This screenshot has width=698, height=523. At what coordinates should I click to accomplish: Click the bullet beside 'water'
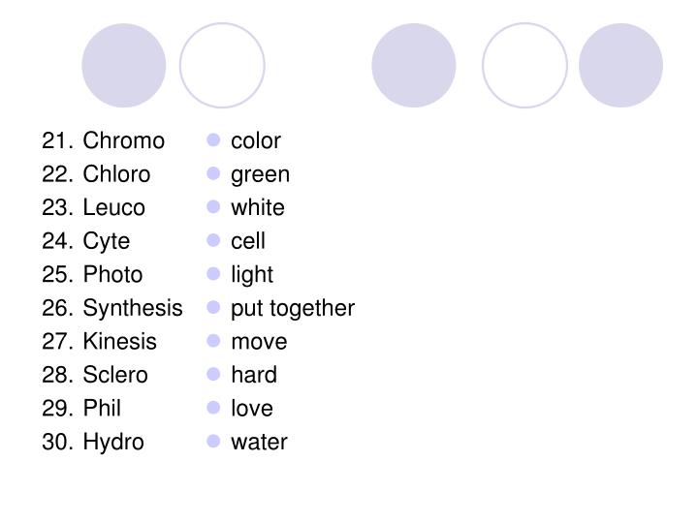click(213, 442)
